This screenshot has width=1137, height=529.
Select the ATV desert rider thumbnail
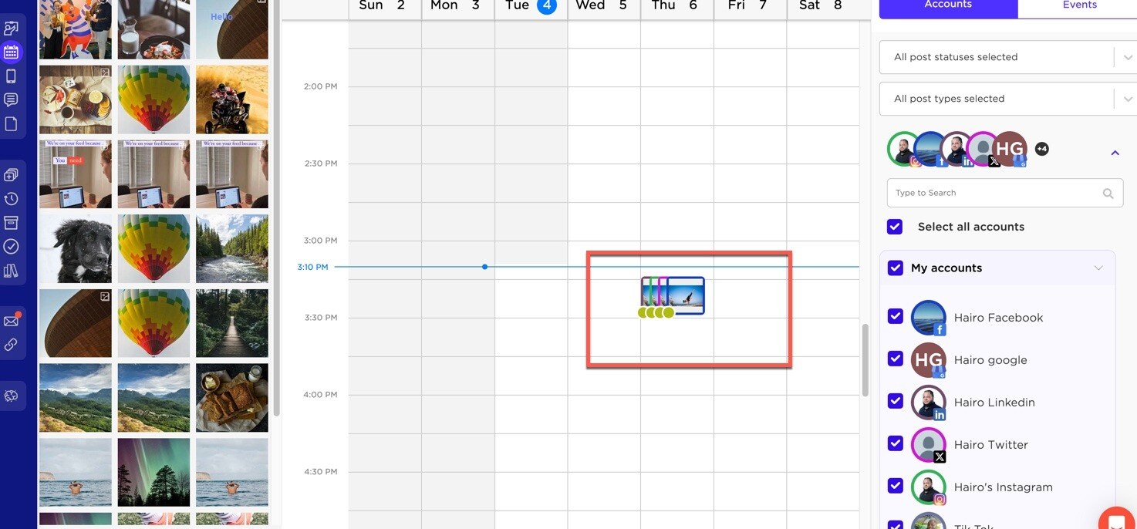[x=232, y=99]
